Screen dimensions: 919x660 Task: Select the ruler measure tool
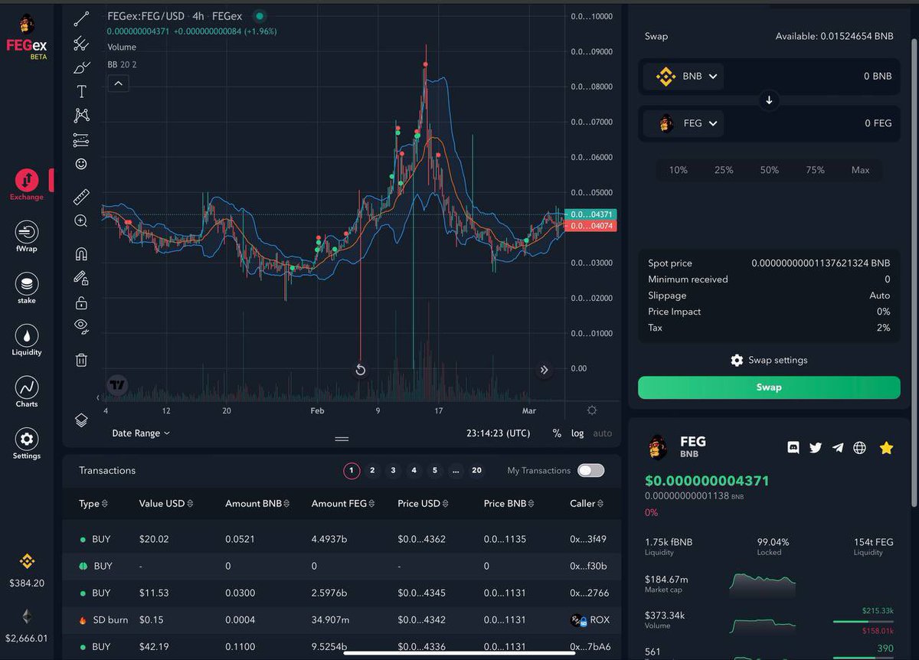81,198
